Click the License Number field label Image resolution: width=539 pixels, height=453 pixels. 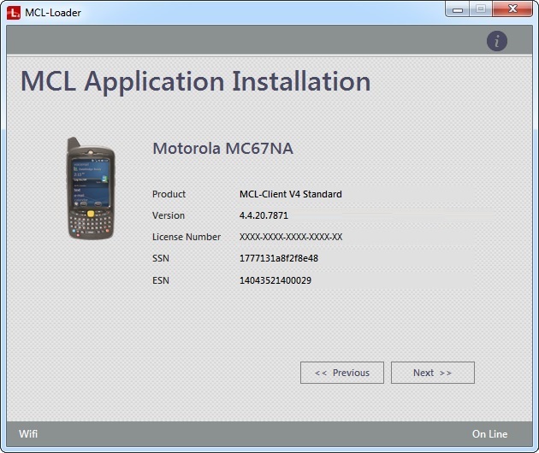tap(187, 237)
